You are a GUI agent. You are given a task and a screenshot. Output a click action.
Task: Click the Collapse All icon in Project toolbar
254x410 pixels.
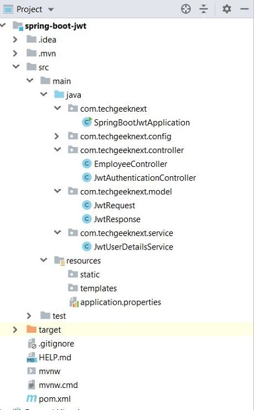(x=203, y=9)
